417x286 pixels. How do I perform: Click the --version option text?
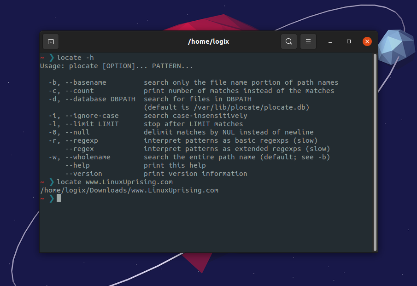[83, 174]
